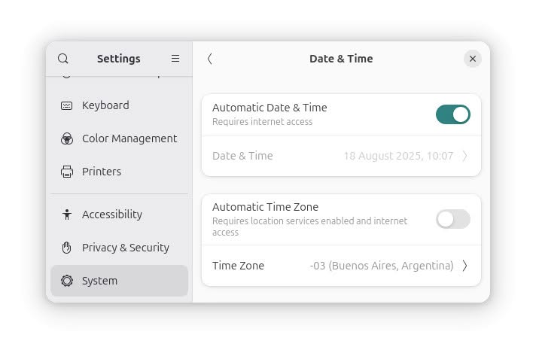This screenshot has height=353, width=536.
Task: Click the Color Management icon
Action: [x=67, y=138]
